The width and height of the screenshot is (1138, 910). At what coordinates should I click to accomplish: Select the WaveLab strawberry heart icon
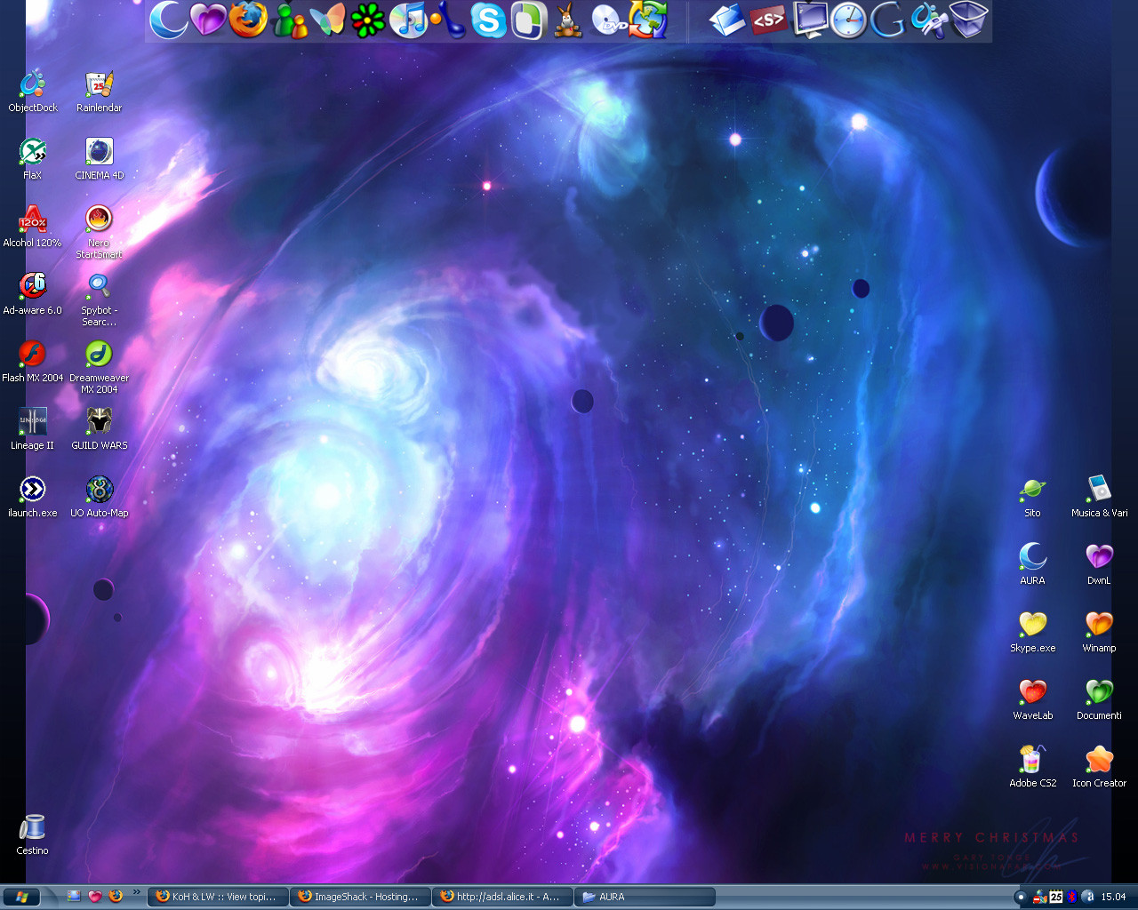[1033, 699]
